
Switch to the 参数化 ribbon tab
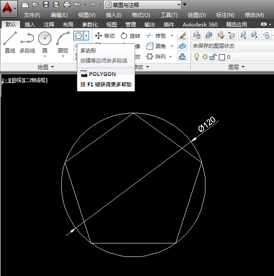tap(90, 24)
